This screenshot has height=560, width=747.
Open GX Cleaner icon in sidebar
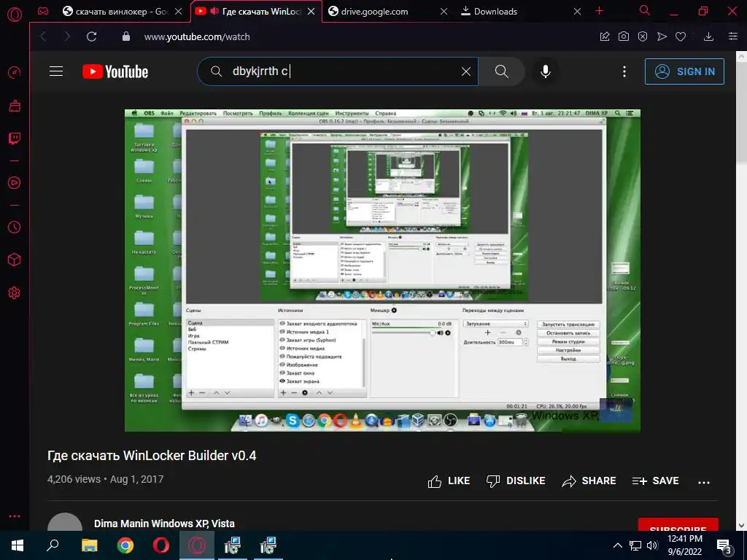(15, 106)
